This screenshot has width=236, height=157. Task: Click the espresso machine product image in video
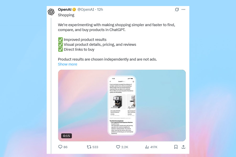coord(117,102)
